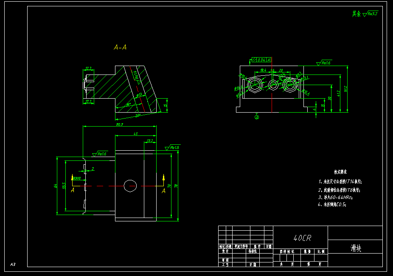Select the 55.5 vertical dimension text
Viewport: 393px width, 276px height.
pos(64,185)
